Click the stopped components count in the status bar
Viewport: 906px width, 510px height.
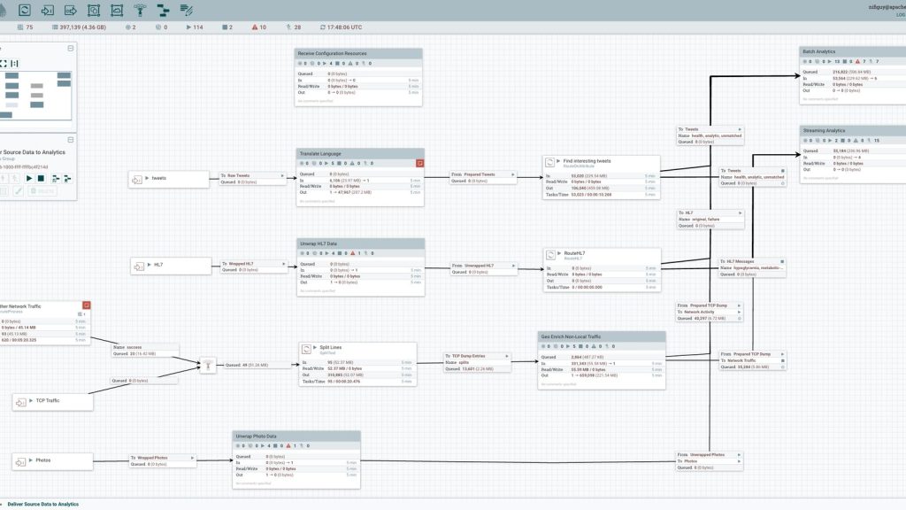227,27
